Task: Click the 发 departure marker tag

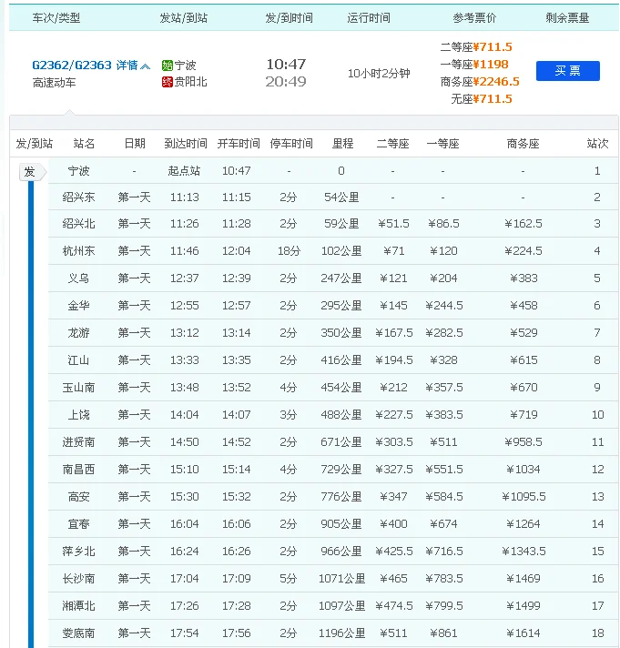Action: 32,172
